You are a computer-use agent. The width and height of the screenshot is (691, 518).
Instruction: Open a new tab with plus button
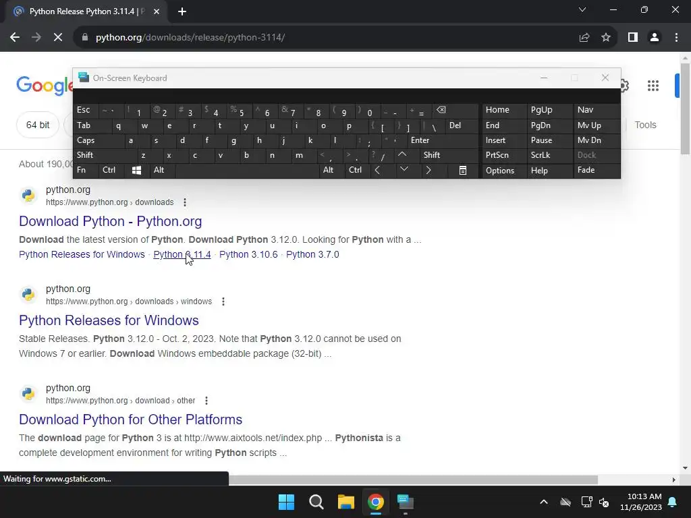182,11
